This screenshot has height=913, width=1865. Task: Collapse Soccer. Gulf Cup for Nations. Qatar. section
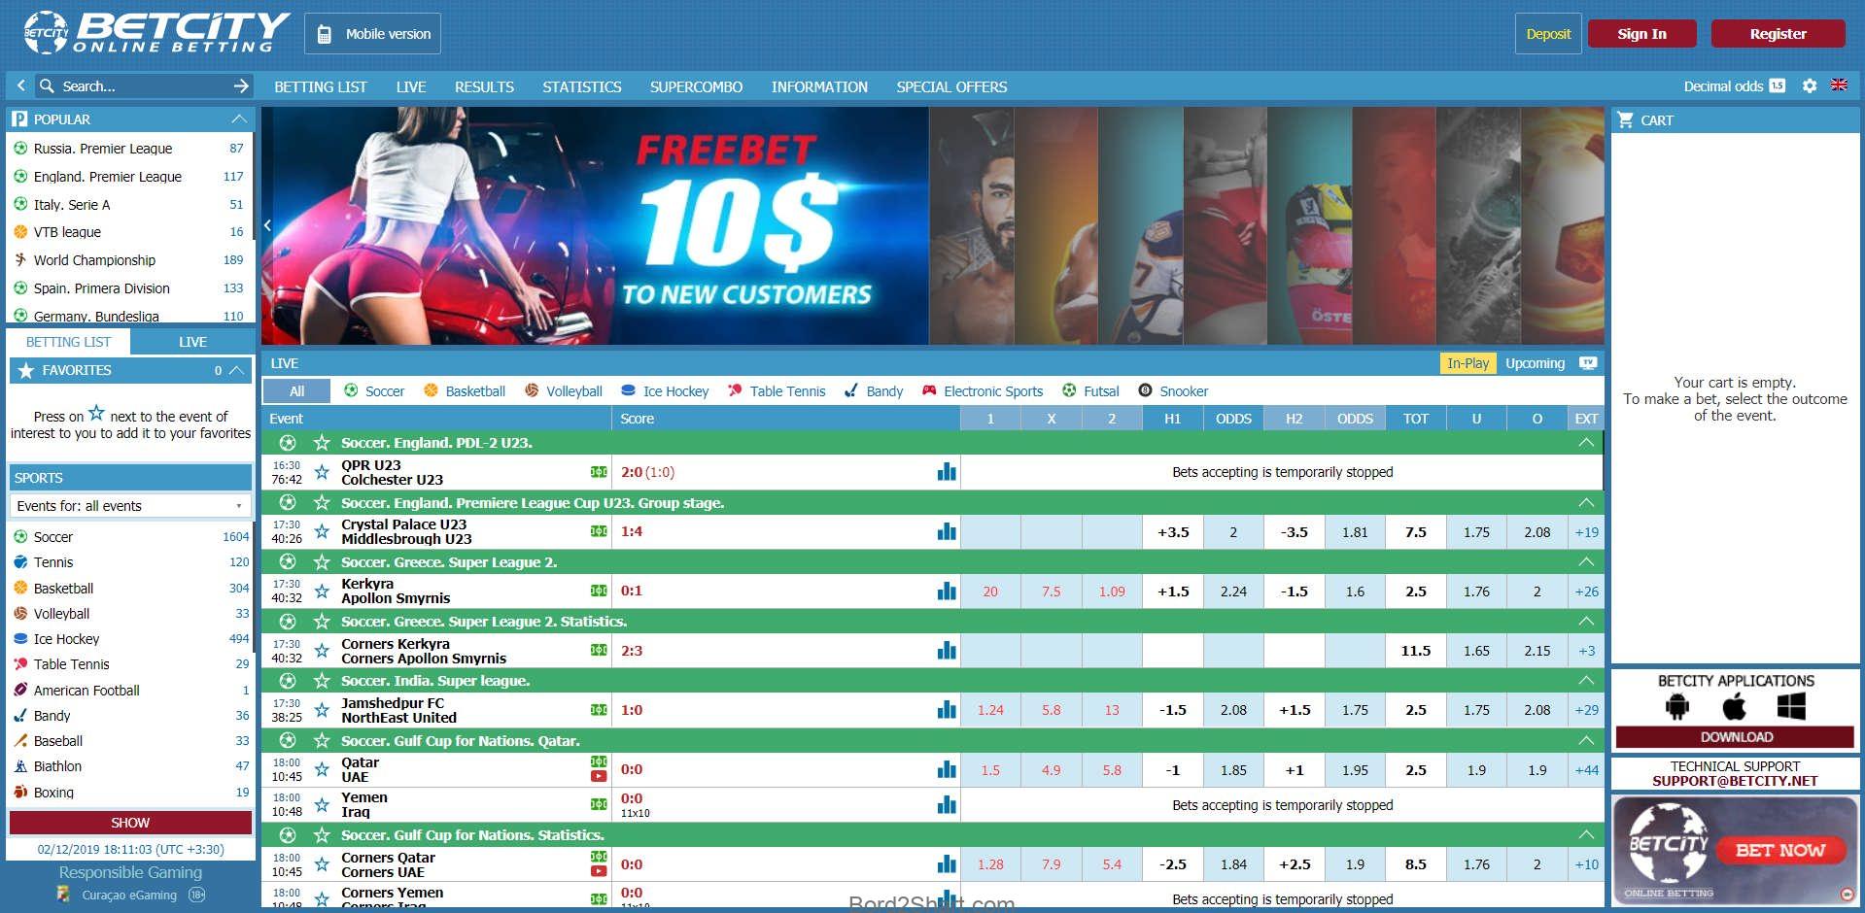[x=1586, y=741]
